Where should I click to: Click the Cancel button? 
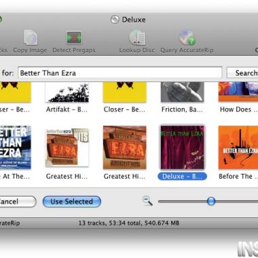(18, 202)
